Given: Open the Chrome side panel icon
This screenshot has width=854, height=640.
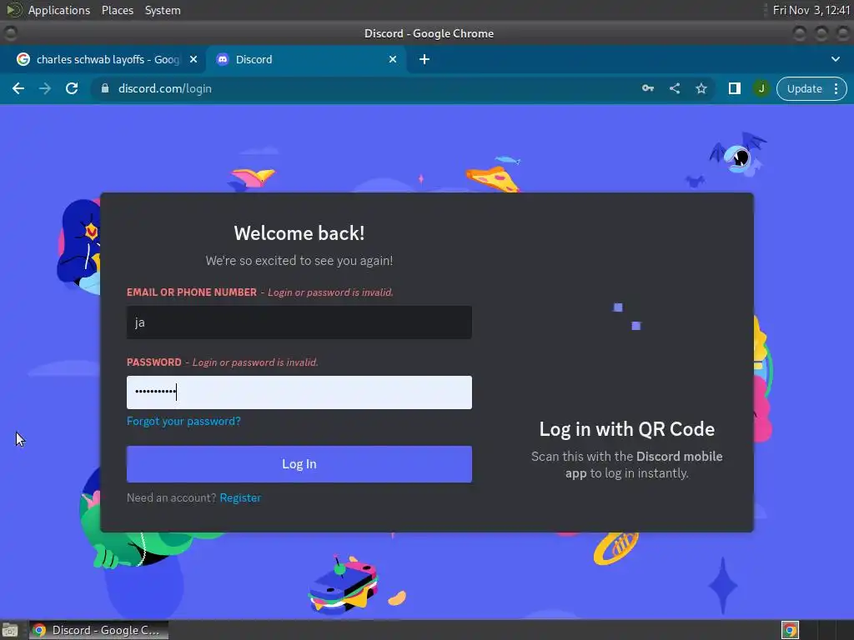Looking at the screenshot, I should [x=734, y=88].
